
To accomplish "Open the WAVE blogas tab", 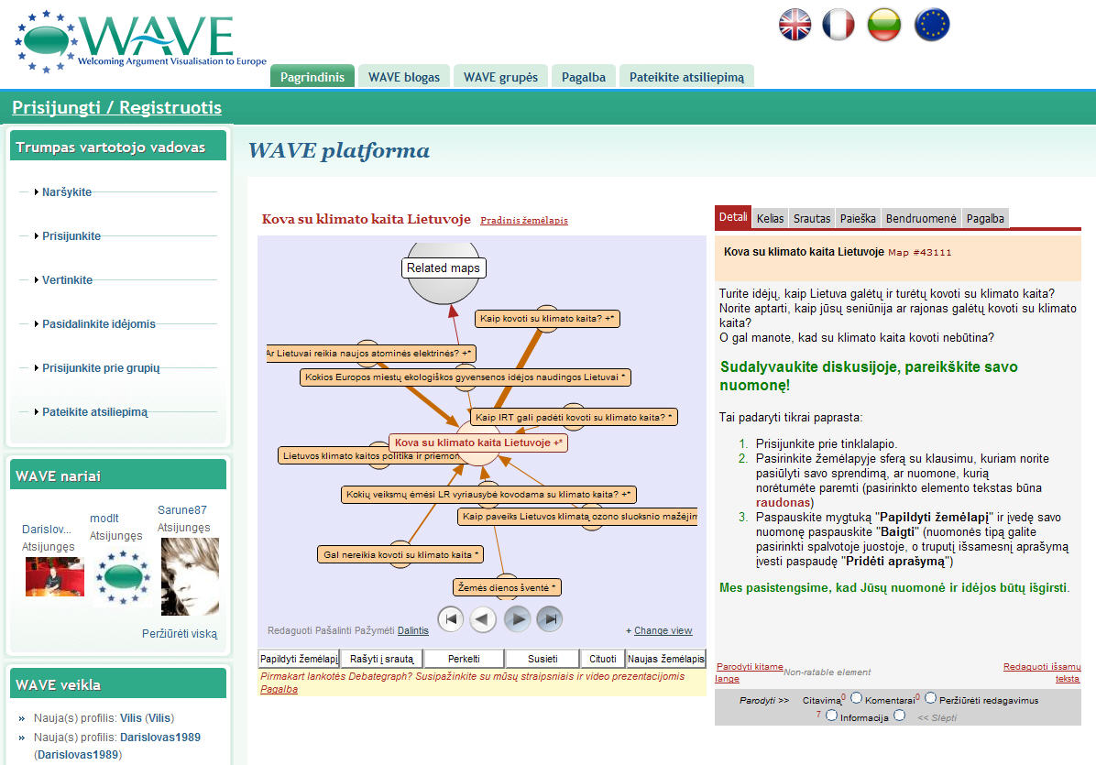I will click(x=404, y=77).
